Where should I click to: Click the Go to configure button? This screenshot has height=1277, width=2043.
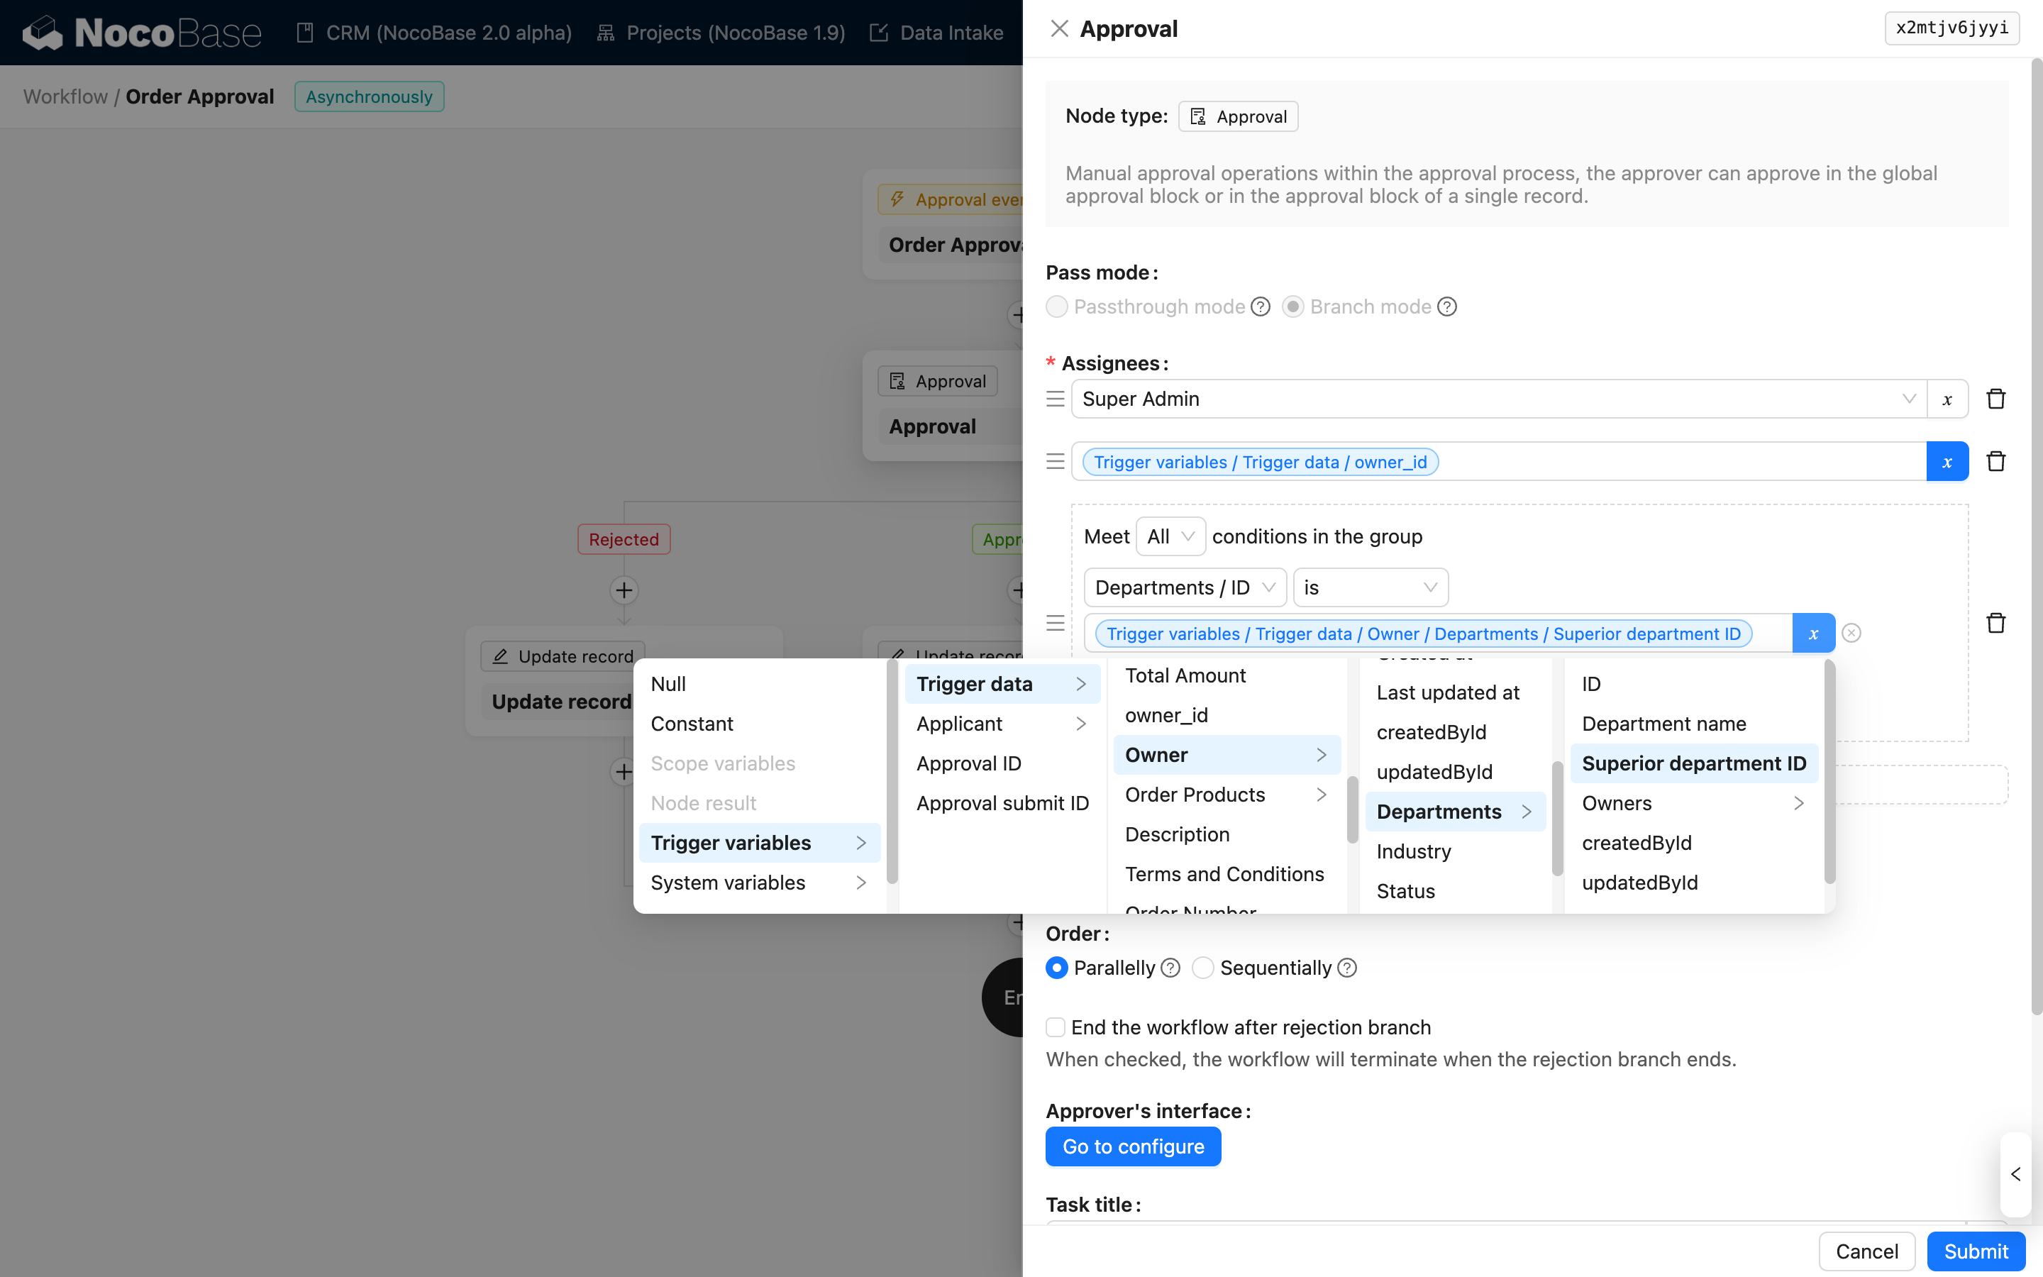tap(1133, 1146)
